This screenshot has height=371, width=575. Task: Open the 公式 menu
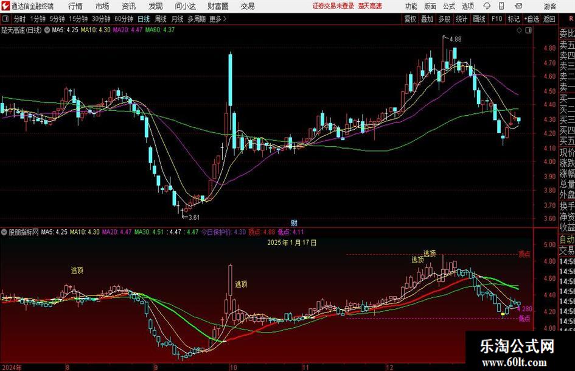449,6
